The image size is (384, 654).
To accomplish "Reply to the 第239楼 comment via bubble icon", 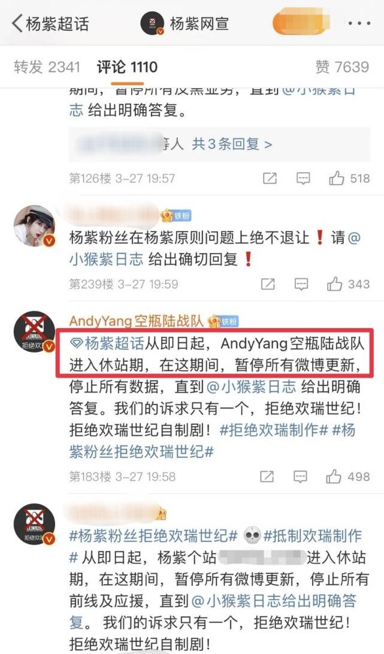I will pyautogui.click(x=301, y=284).
